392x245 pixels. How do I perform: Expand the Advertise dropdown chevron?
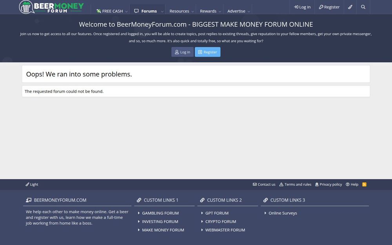tap(249, 11)
